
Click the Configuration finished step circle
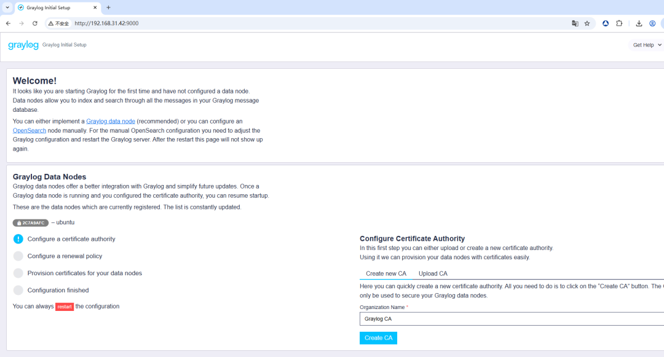(18, 290)
